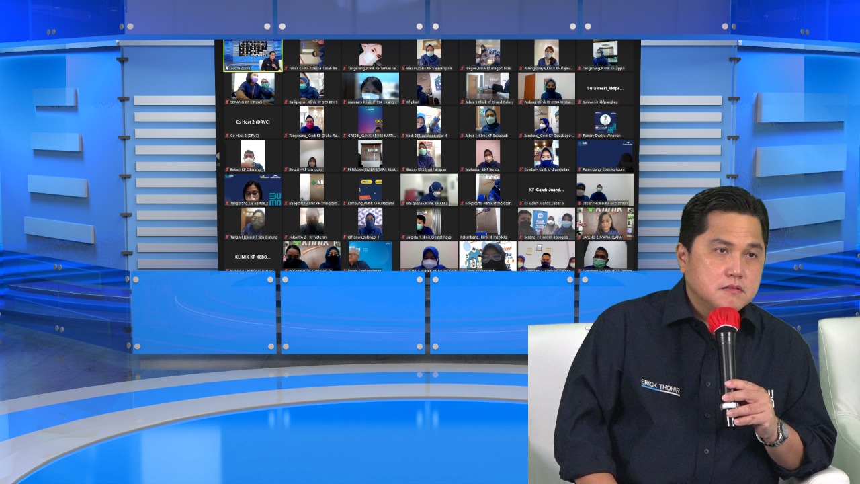
Task: Select Bandung_Klinik KF Gedebage video tile
Action: click(547, 122)
